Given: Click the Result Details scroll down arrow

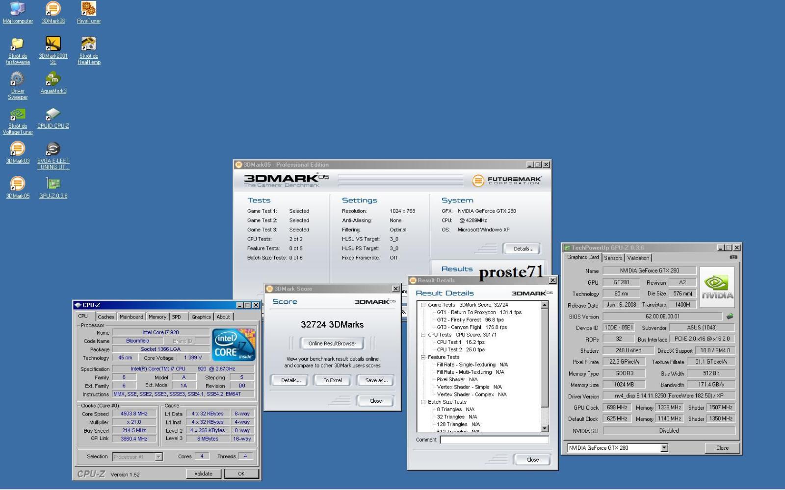Looking at the screenshot, I should 544,428.
